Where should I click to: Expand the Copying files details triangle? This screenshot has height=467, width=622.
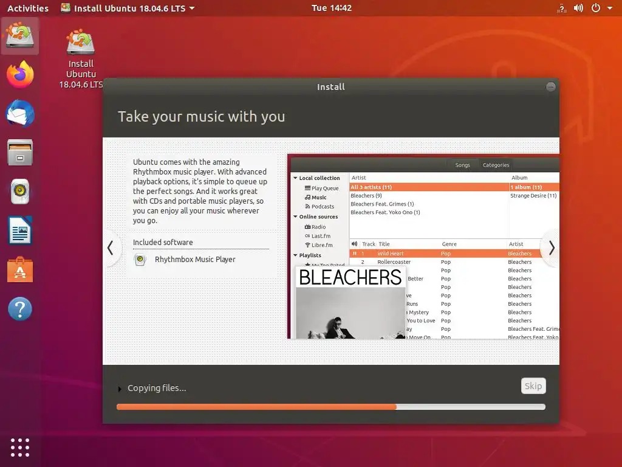tap(120, 389)
